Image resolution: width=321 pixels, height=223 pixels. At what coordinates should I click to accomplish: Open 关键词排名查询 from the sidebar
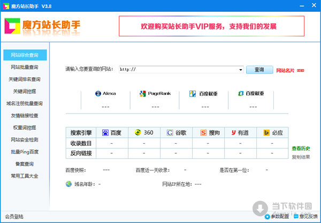click(25, 79)
